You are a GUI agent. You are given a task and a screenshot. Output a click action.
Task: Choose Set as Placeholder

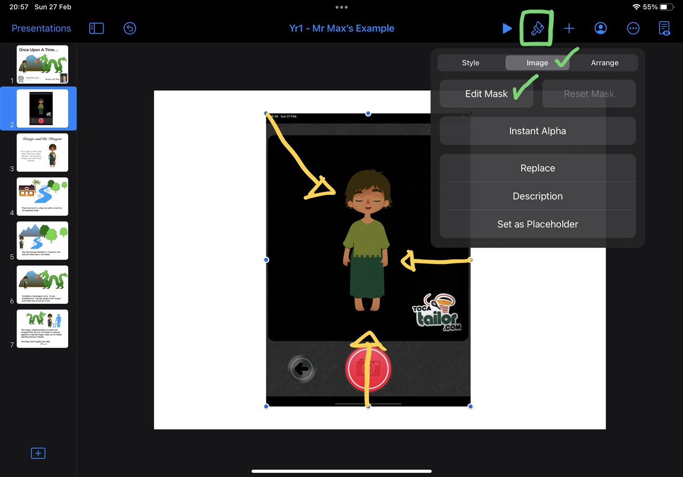(537, 224)
